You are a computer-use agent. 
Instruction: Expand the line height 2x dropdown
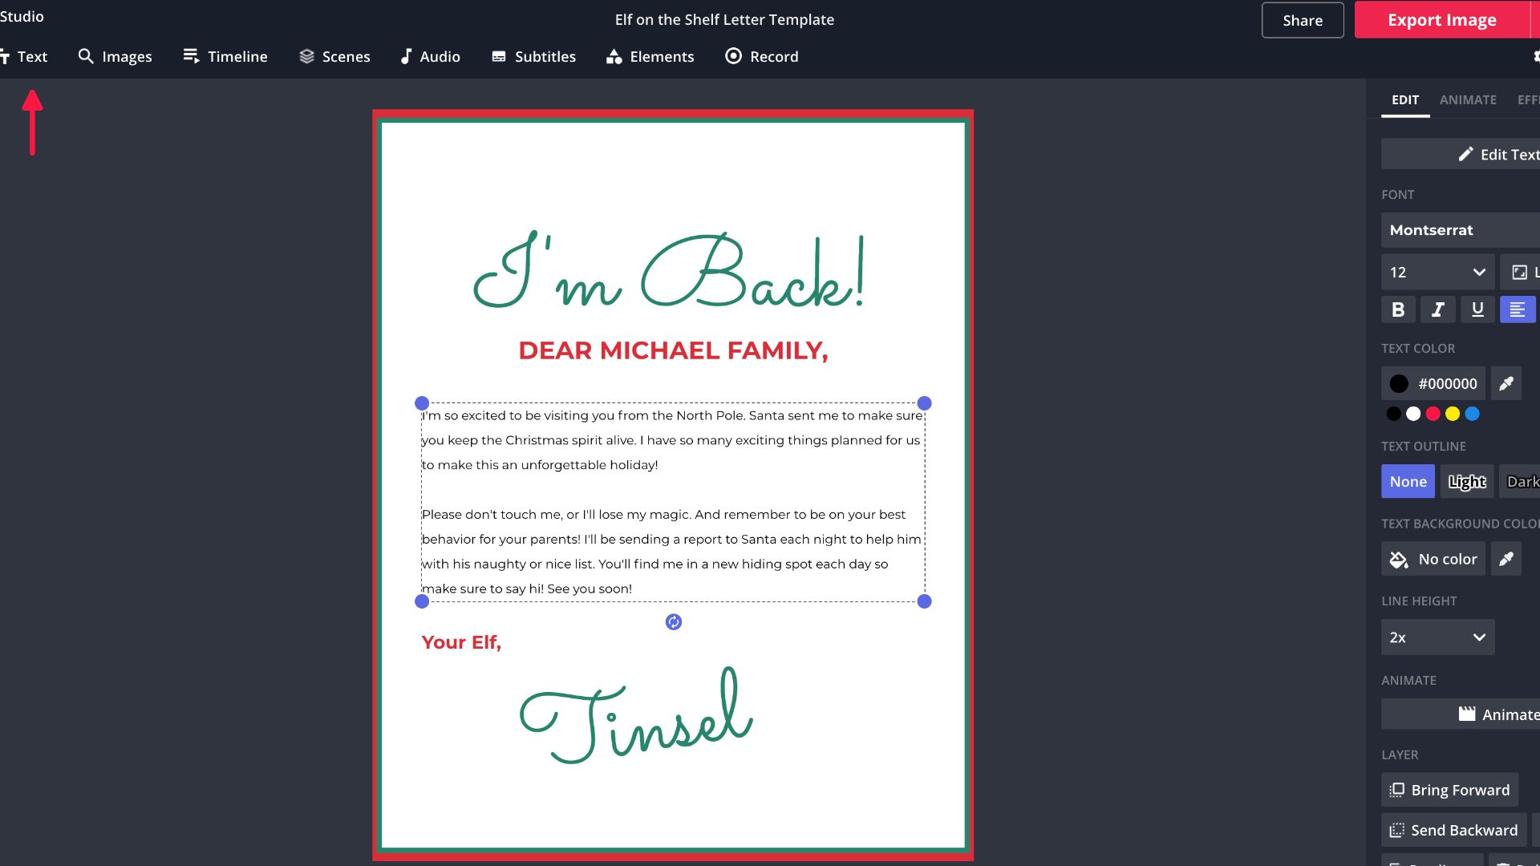coord(1437,637)
